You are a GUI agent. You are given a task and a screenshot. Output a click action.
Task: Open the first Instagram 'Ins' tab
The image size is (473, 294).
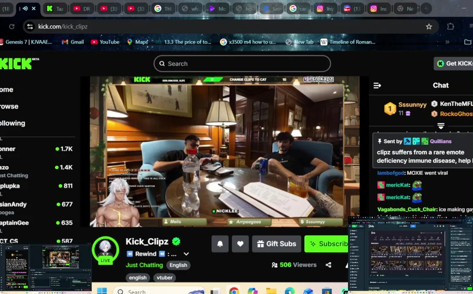point(325,9)
